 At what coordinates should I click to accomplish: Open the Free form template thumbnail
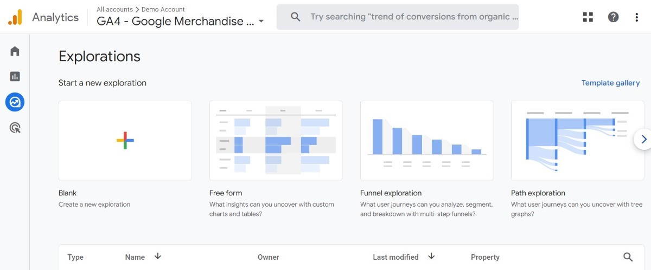pos(276,140)
